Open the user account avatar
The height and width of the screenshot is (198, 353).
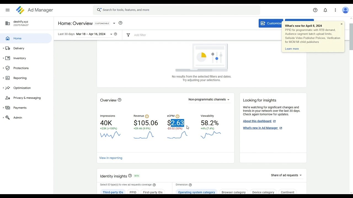(345, 10)
